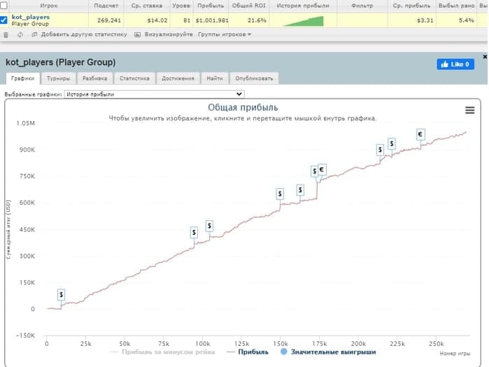This screenshot has width=489, height=367.
Task: Click the 81 level value cell
Action: pos(187,20)
